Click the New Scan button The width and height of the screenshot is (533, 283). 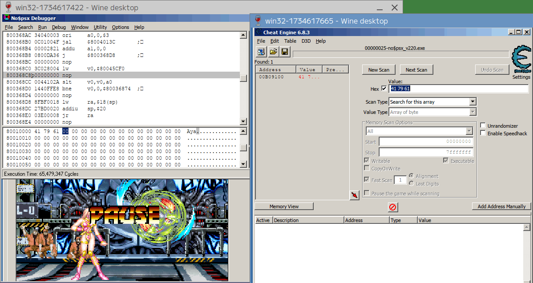379,70
